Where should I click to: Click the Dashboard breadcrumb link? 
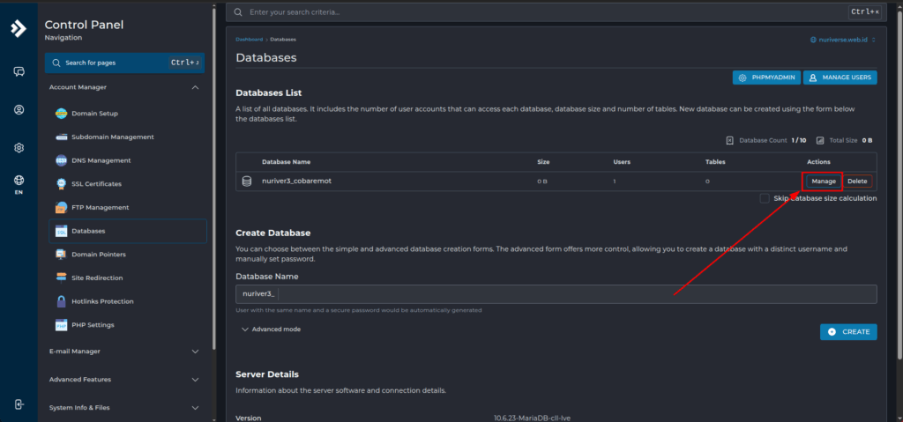click(x=249, y=40)
